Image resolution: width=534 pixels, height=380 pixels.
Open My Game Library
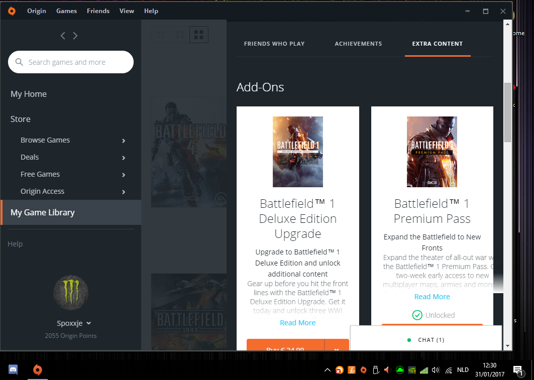(71, 212)
